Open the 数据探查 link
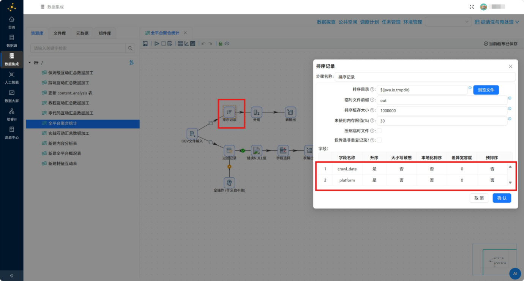Screen dimensions: 524x281 (x=326, y=22)
